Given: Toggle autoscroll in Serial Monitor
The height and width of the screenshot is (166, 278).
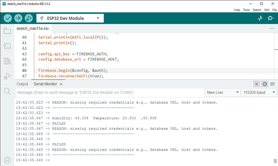Looking at the screenshot, I should click(257, 84).
